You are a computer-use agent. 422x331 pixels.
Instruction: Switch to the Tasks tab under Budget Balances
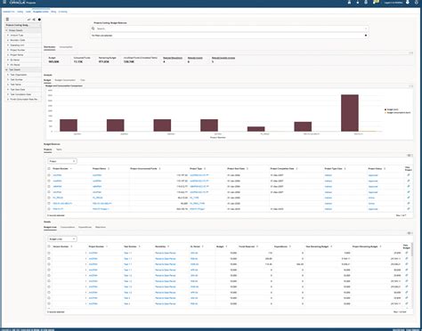(59, 149)
